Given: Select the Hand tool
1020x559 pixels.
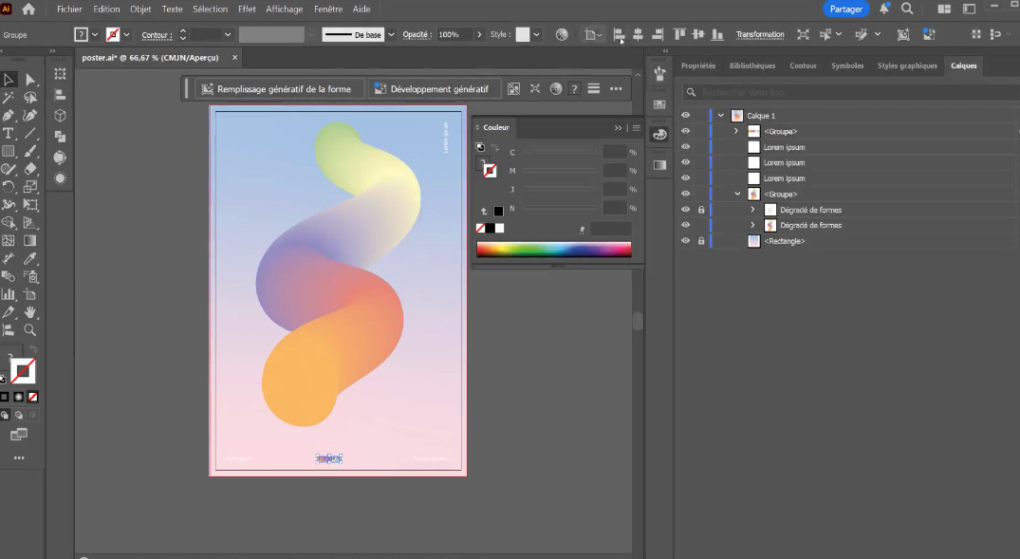Looking at the screenshot, I should pyautogui.click(x=30, y=312).
